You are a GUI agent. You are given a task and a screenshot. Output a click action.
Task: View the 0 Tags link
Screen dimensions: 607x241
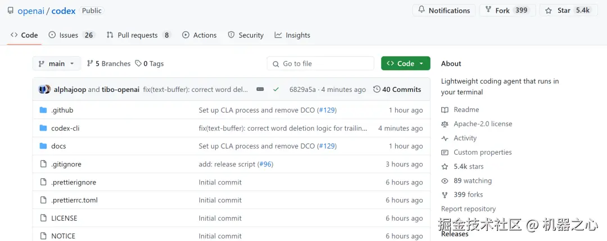point(150,64)
